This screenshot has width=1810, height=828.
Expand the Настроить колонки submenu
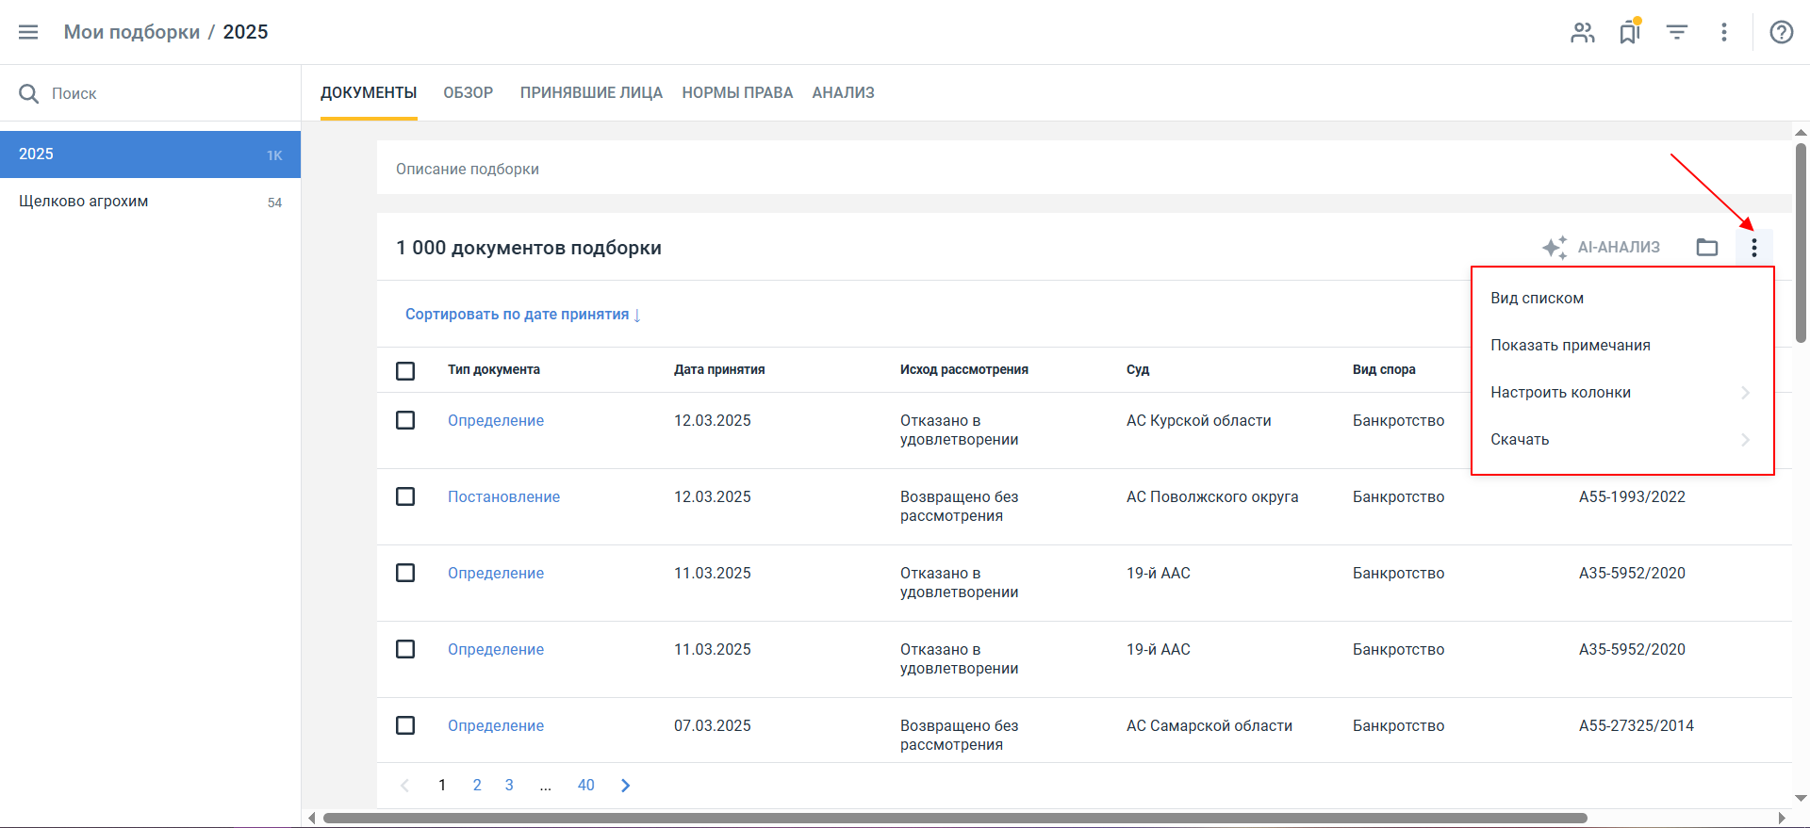click(x=1621, y=393)
